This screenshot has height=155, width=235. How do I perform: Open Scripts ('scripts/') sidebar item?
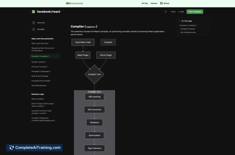[x=39, y=62]
